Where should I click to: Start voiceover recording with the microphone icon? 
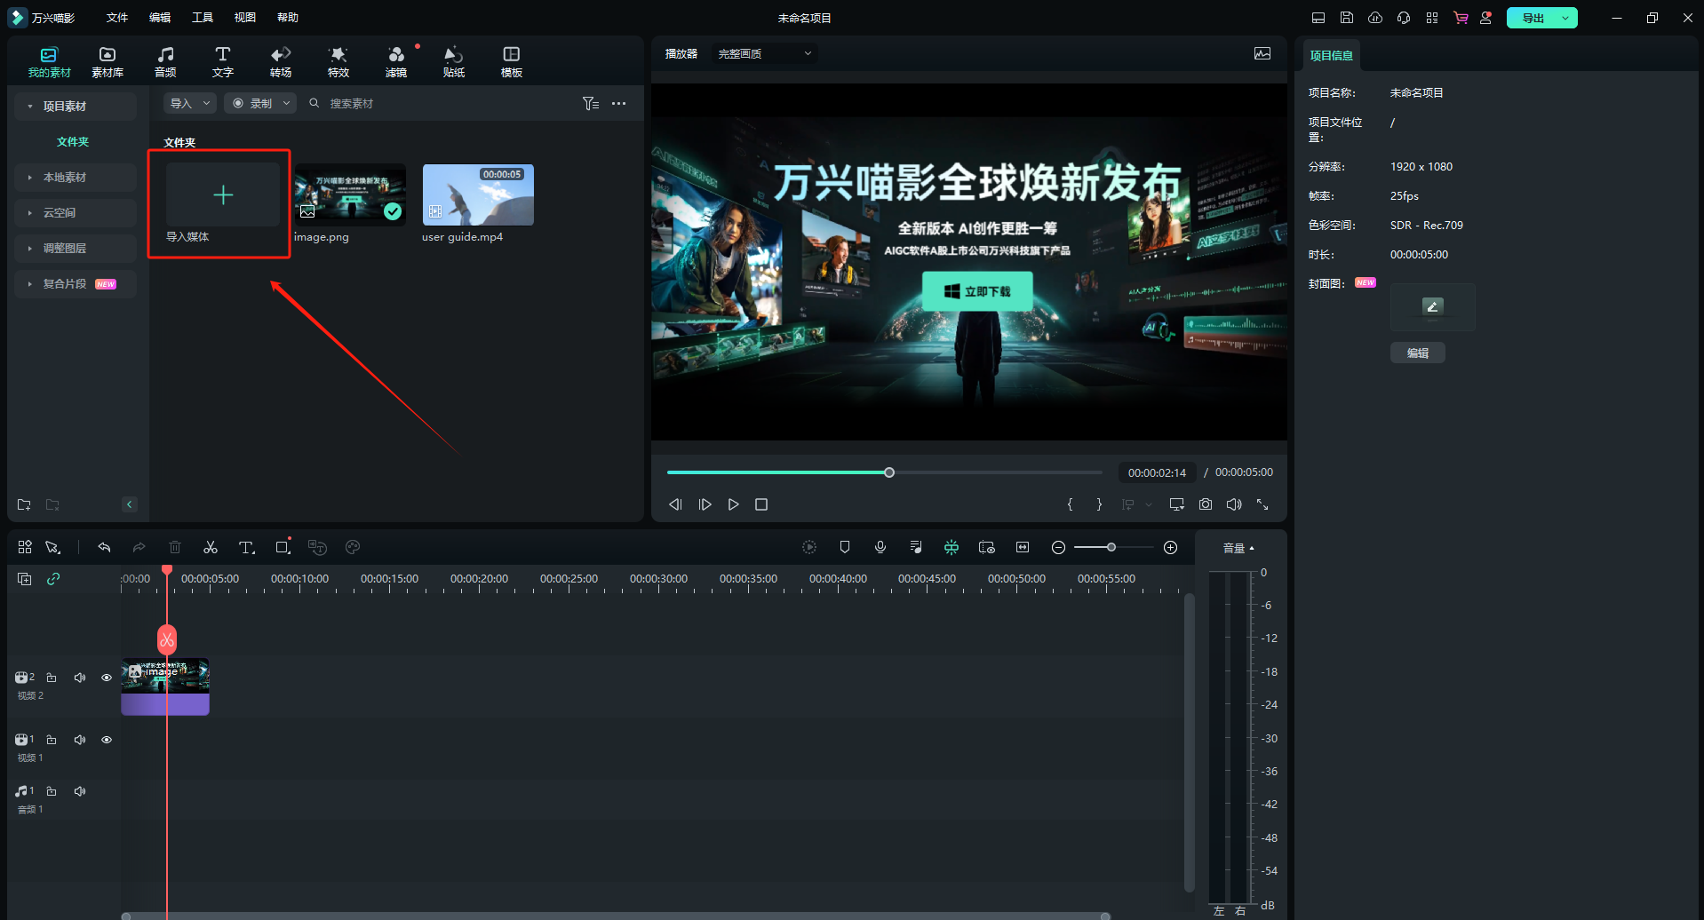click(880, 547)
